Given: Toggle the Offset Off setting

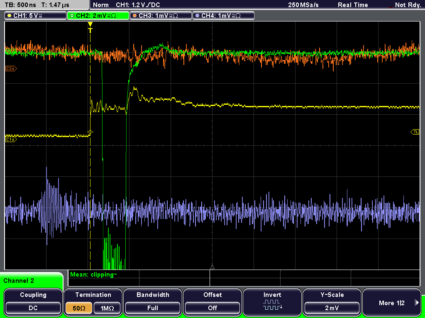Looking at the screenshot, I should pos(212,302).
